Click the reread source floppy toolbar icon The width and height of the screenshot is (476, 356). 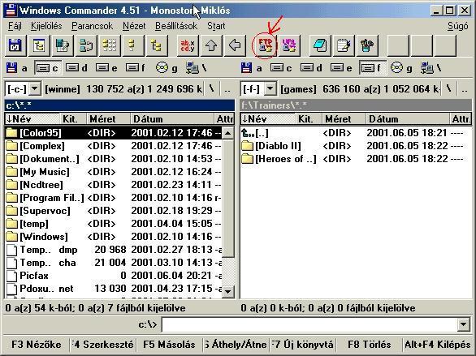(x=15, y=45)
